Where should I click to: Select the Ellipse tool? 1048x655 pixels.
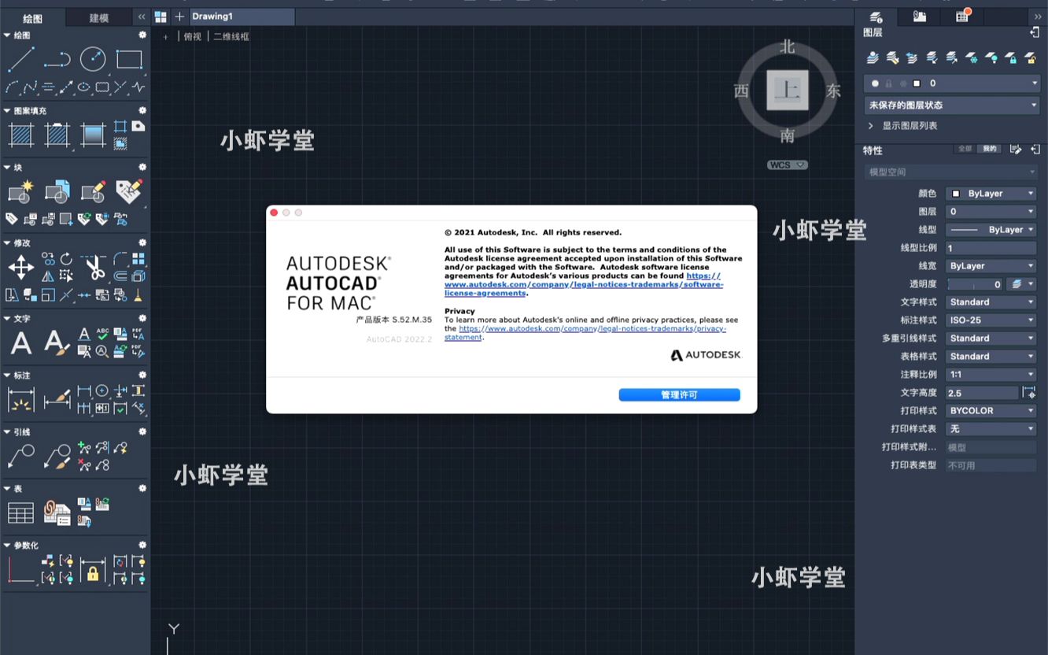[x=84, y=87]
